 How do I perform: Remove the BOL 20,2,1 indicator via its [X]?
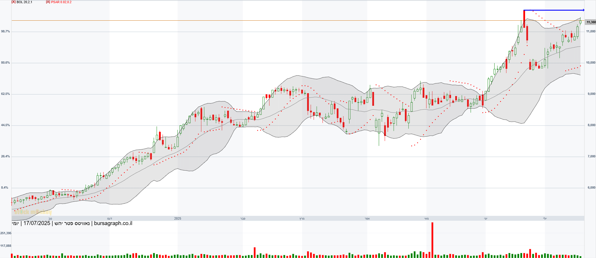[x=14, y=2]
